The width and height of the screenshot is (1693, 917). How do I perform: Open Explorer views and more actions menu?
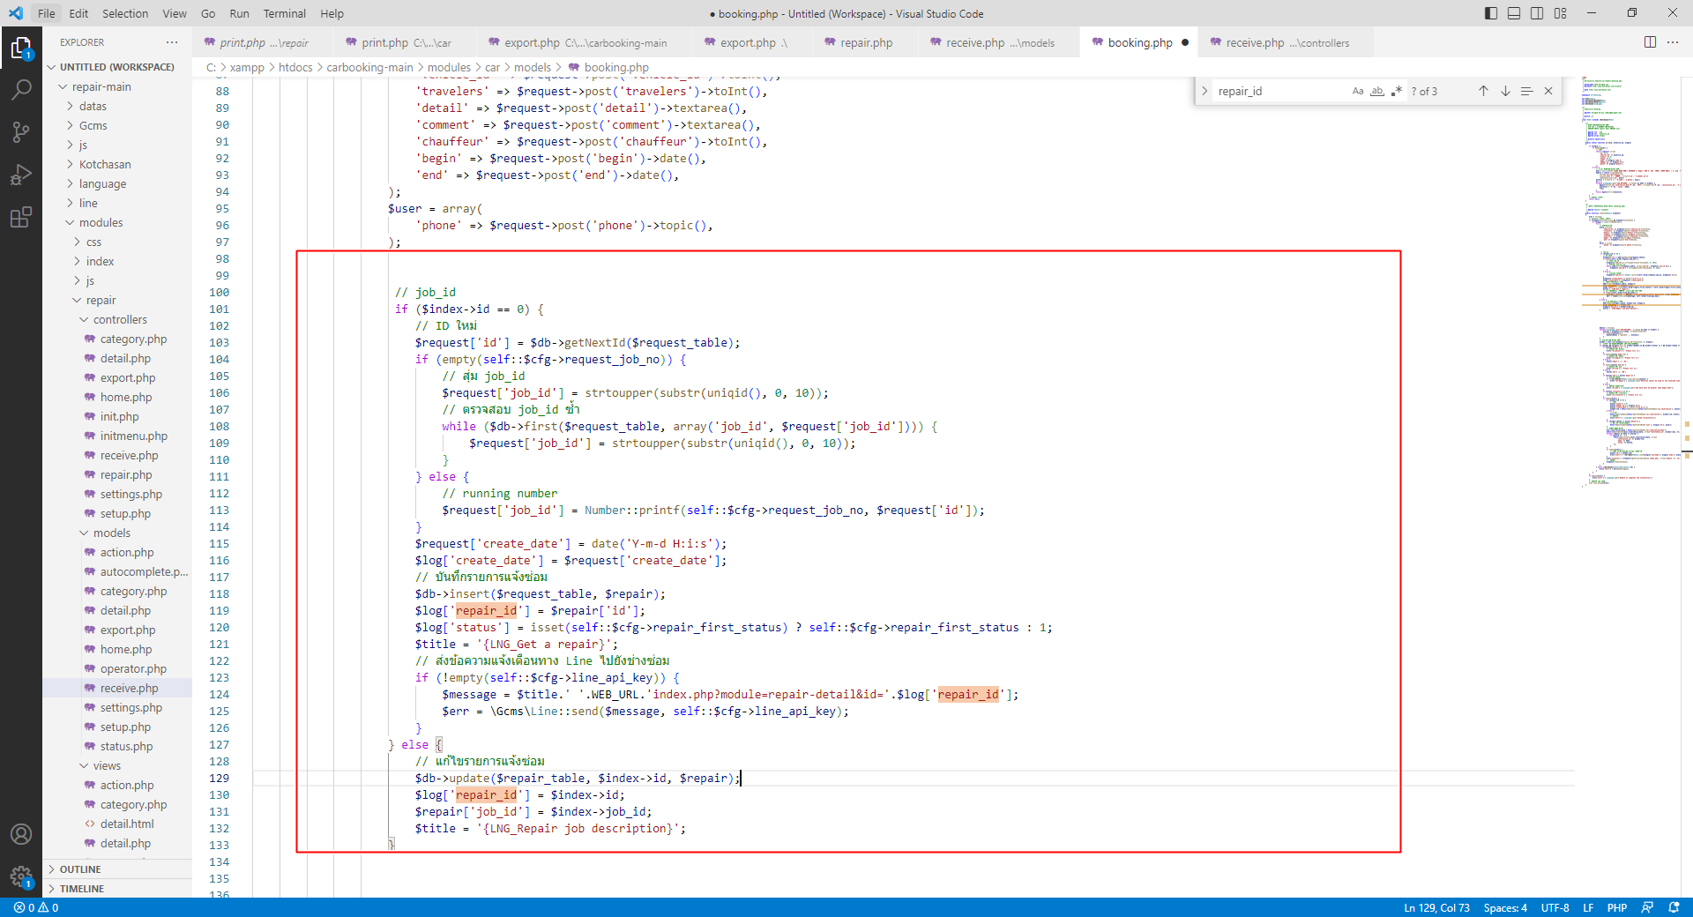(x=172, y=42)
